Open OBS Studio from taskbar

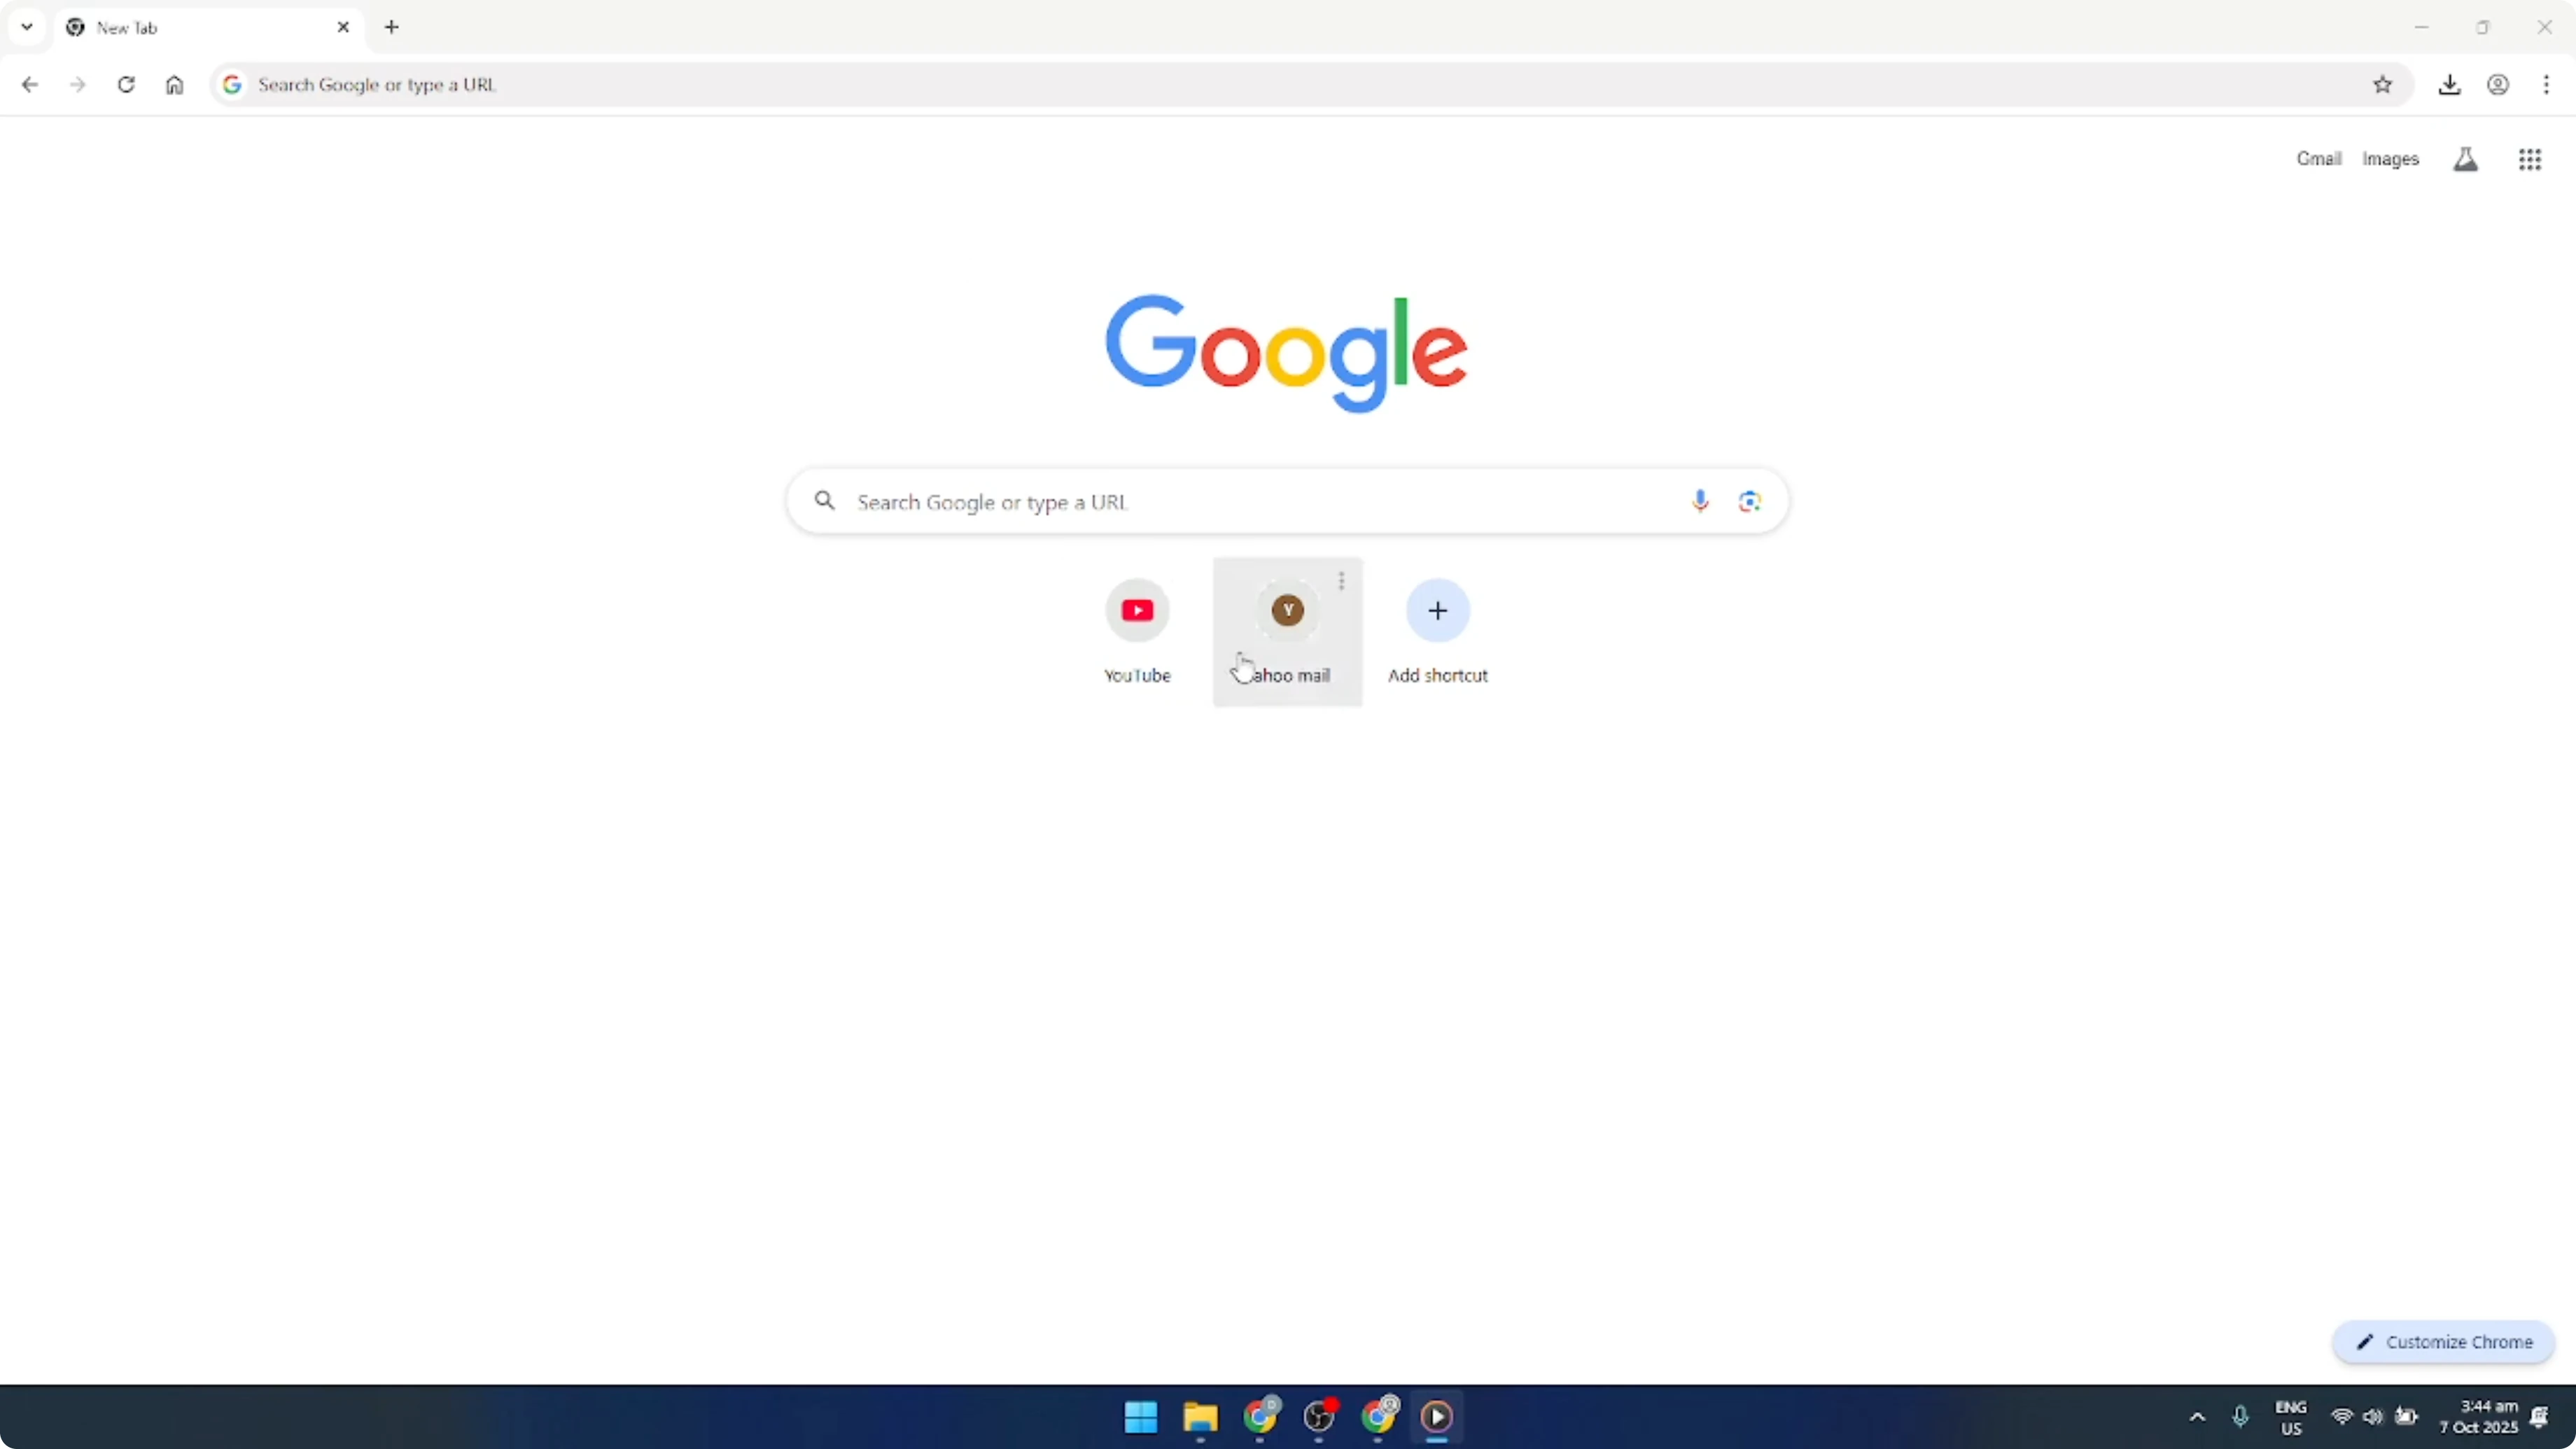[x=1319, y=1417]
